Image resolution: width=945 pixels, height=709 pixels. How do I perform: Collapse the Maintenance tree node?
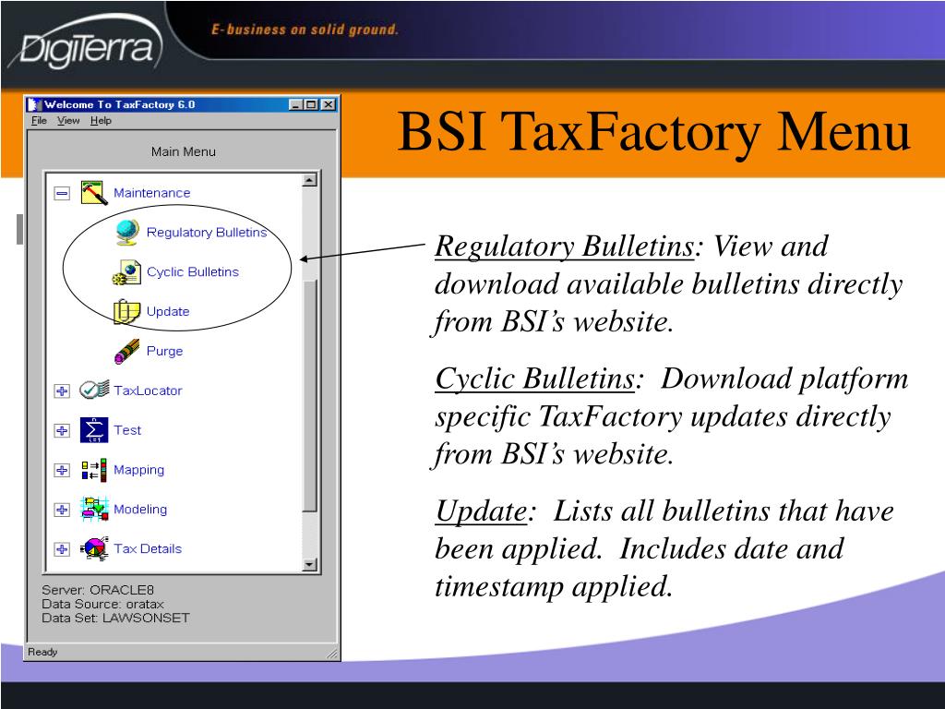tap(62, 194)
